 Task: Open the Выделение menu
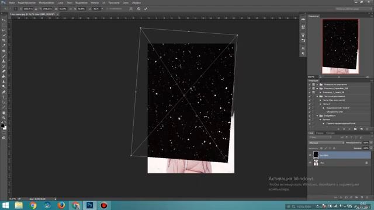click(81, 3)
